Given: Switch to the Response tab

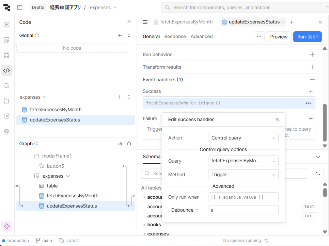Looking at the screenshot, I should tap(175, 36).
